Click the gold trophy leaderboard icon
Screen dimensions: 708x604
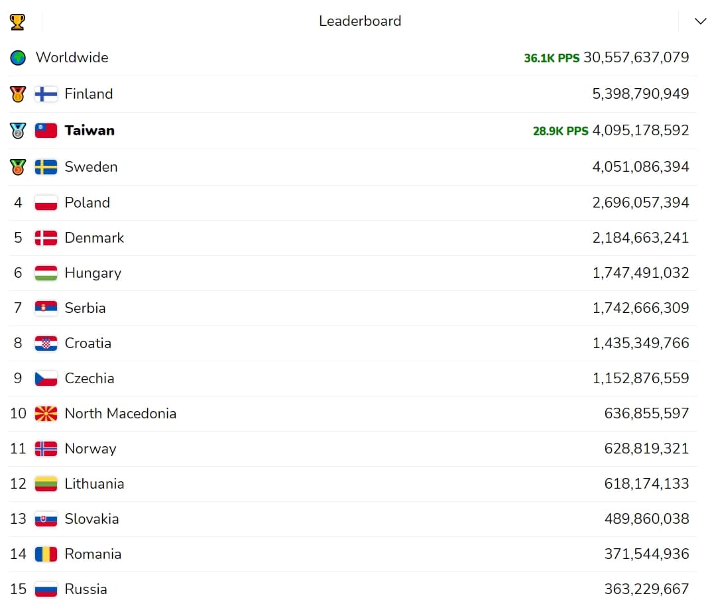click(18, 22)
